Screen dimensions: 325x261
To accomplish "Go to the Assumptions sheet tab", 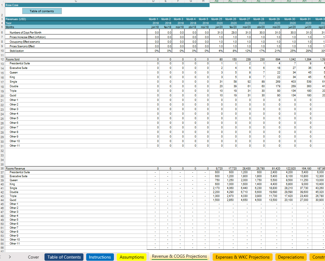I will [132, 257].
